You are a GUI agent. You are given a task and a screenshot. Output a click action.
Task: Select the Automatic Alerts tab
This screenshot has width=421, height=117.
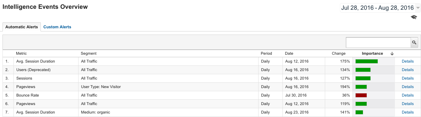pos(22,27)
